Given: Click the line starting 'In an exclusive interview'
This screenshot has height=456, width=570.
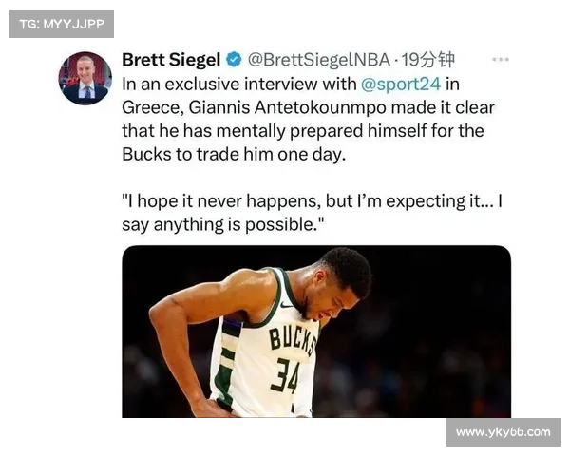Looking at the screenshot, I should 291,85.
